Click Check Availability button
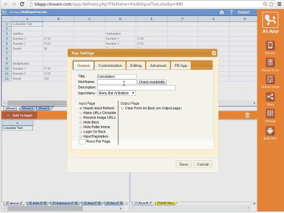 click(152, 82)
